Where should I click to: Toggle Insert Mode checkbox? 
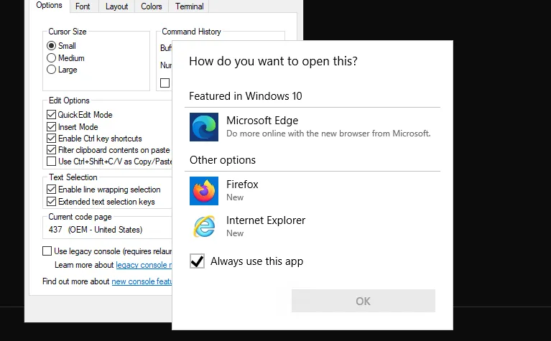pyautogui.click(x=51, y=126)
